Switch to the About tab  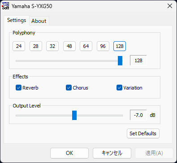39,21
